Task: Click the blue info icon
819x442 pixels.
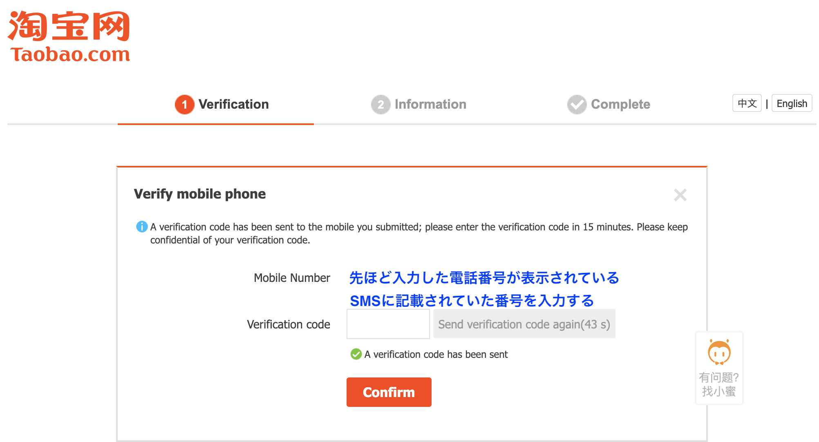Action: tap(142, 226)
